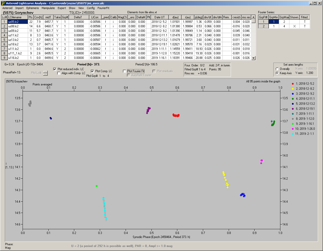The height and width of the screenshot is (251, 323).
Task: Enable Align with Comp. LC checkbox
Action: [59, 73]
